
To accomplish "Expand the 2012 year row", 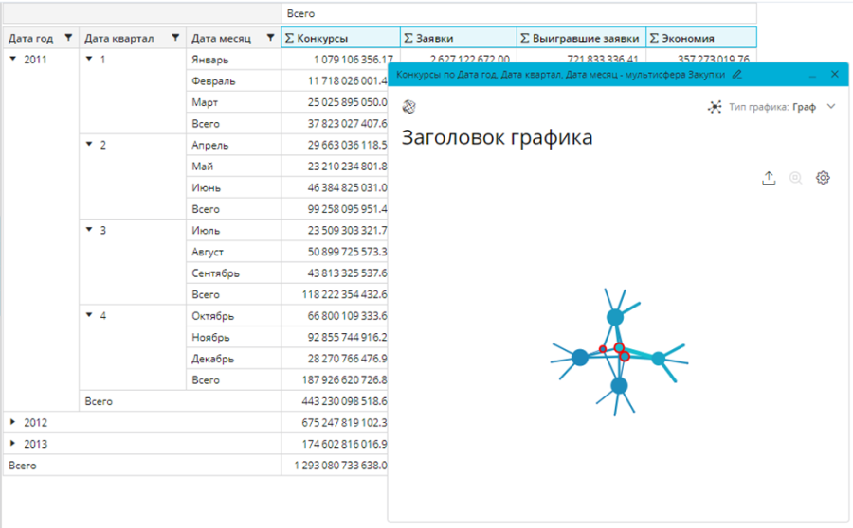I will click(x=12, y=422).
